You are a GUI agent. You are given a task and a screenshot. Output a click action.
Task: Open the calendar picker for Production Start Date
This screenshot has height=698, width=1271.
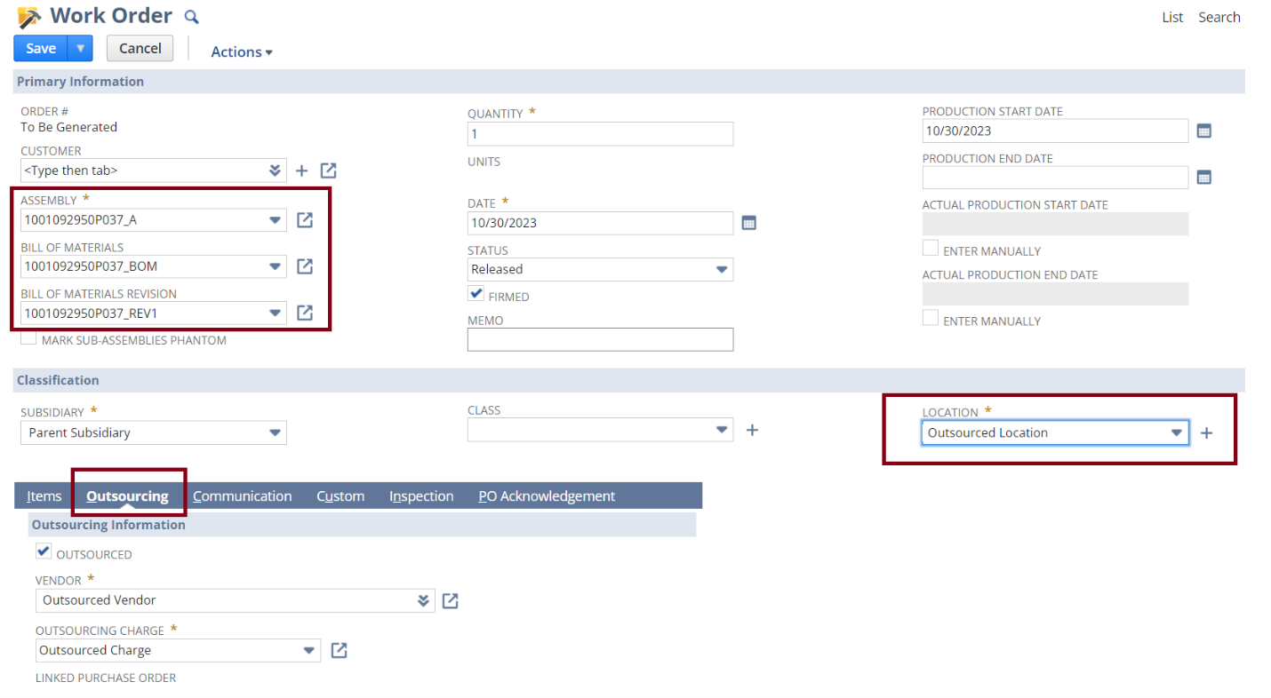(x=1204, y=131)
